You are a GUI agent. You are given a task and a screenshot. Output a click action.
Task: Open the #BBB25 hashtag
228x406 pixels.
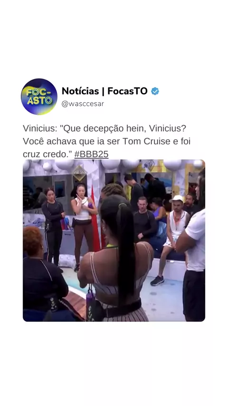tap(91, 155)
